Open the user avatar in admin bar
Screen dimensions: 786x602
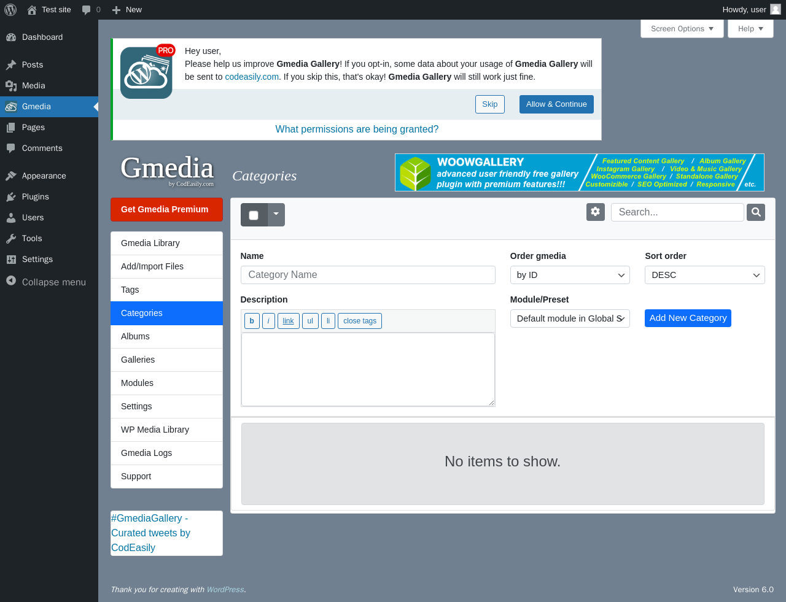pyautogui.click(x=776, y=9)
